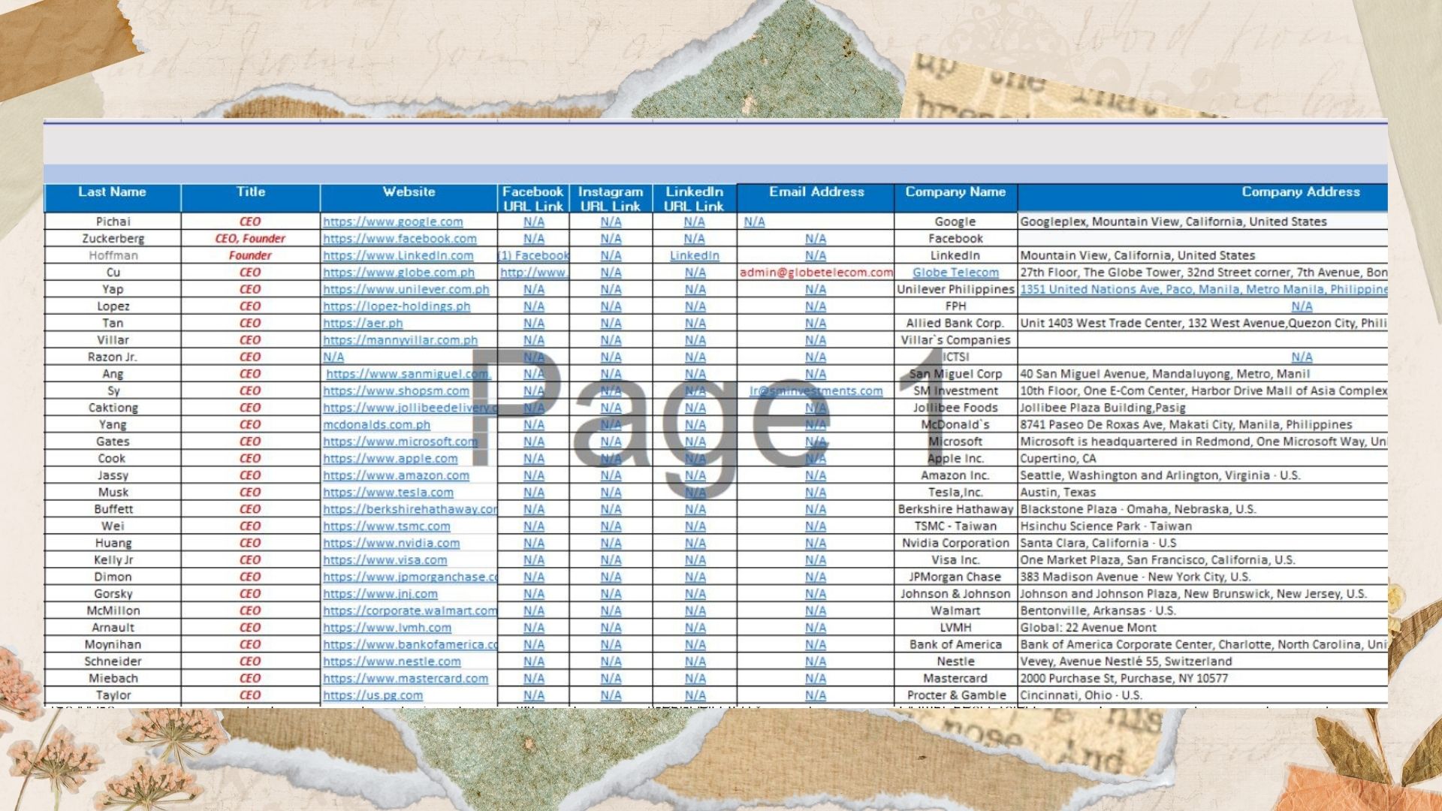The image size is (1442, 811).
Task: Open the https://www.mastercard.com link
Action: click(x=406, y=679)
